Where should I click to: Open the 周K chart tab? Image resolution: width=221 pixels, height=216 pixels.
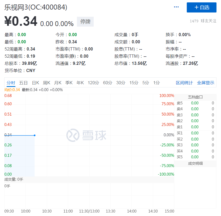coord(47,83)
